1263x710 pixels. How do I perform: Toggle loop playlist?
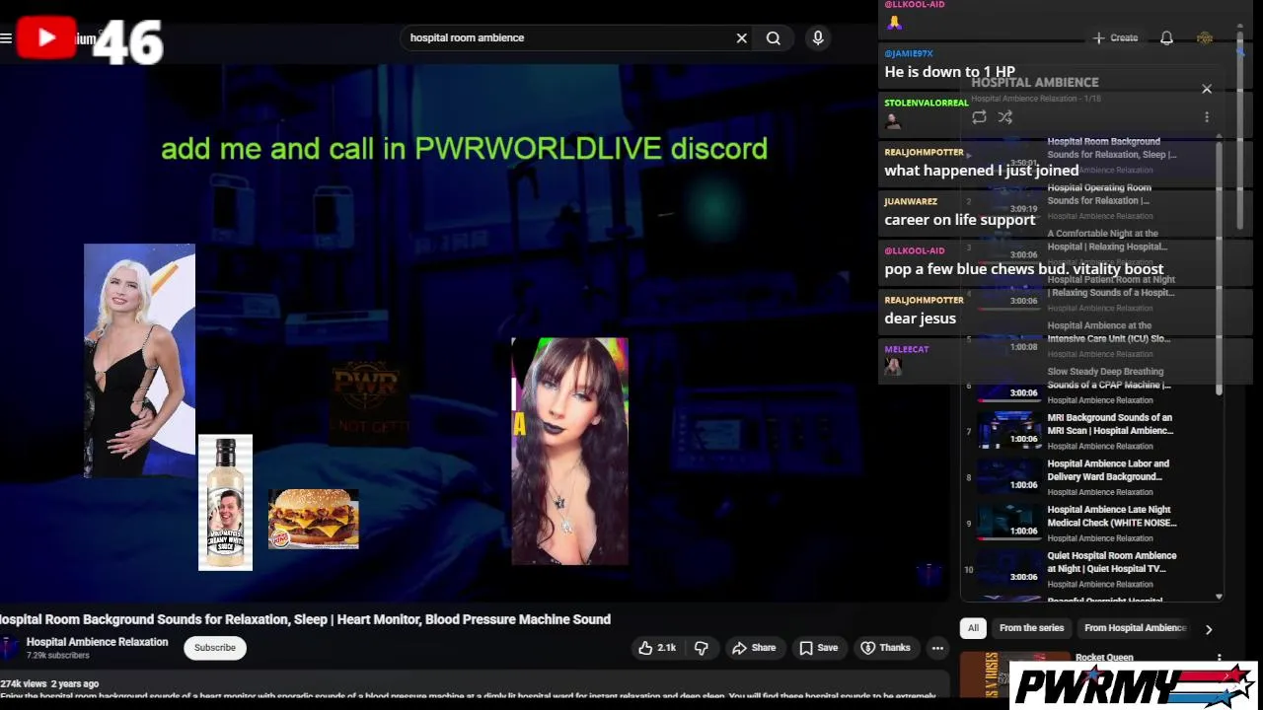(979, 117)
